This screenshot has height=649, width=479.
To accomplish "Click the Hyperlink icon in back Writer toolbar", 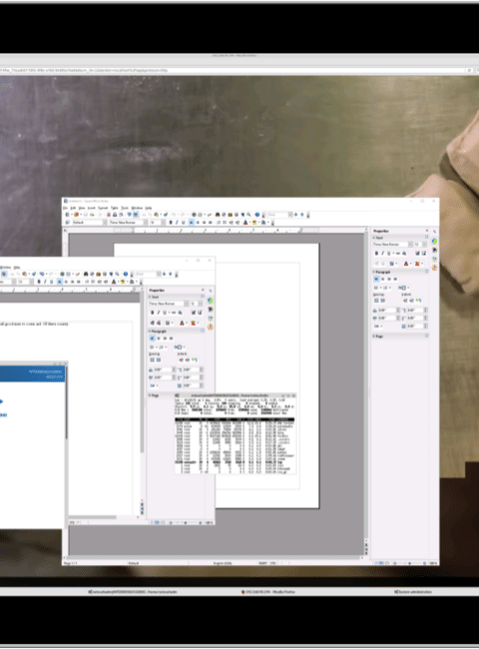I will coord(194,215).
